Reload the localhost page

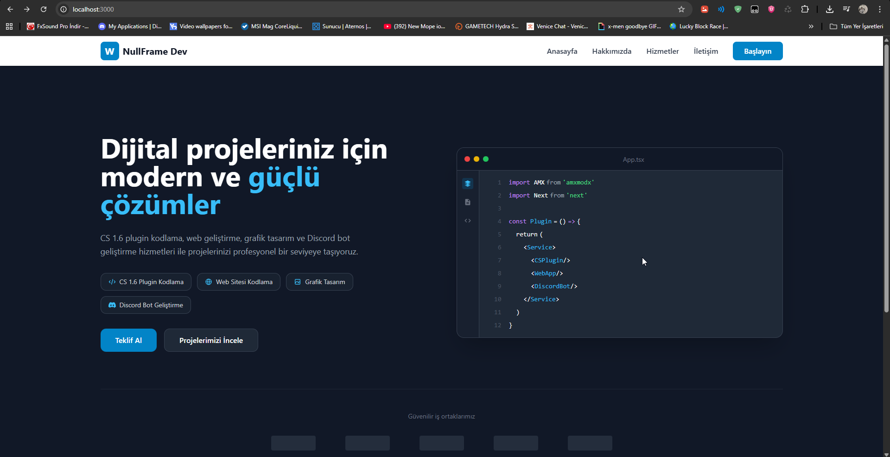(44, 9)
